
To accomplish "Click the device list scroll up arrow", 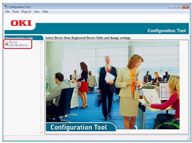I will pos(42,42).
